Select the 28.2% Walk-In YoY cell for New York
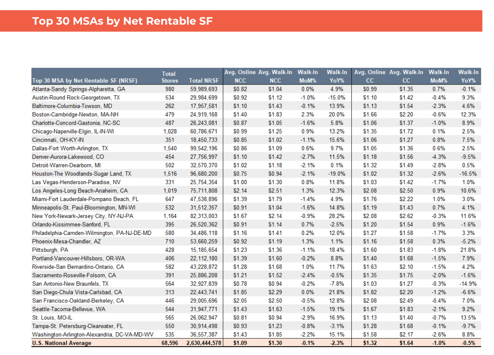494x355 pixels. (x=336, y=216)
